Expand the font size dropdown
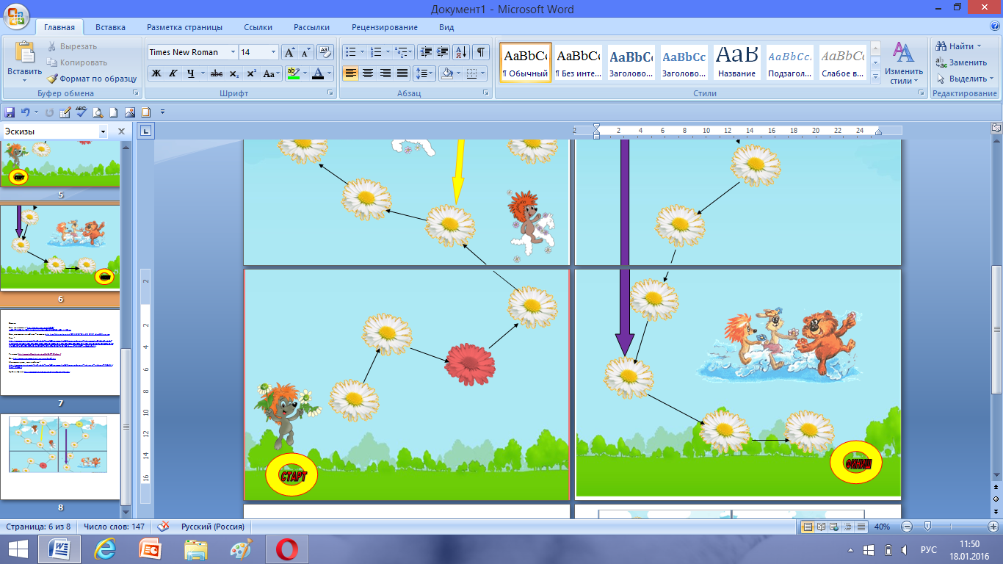The image size is (1003, 564). [273, 52]
